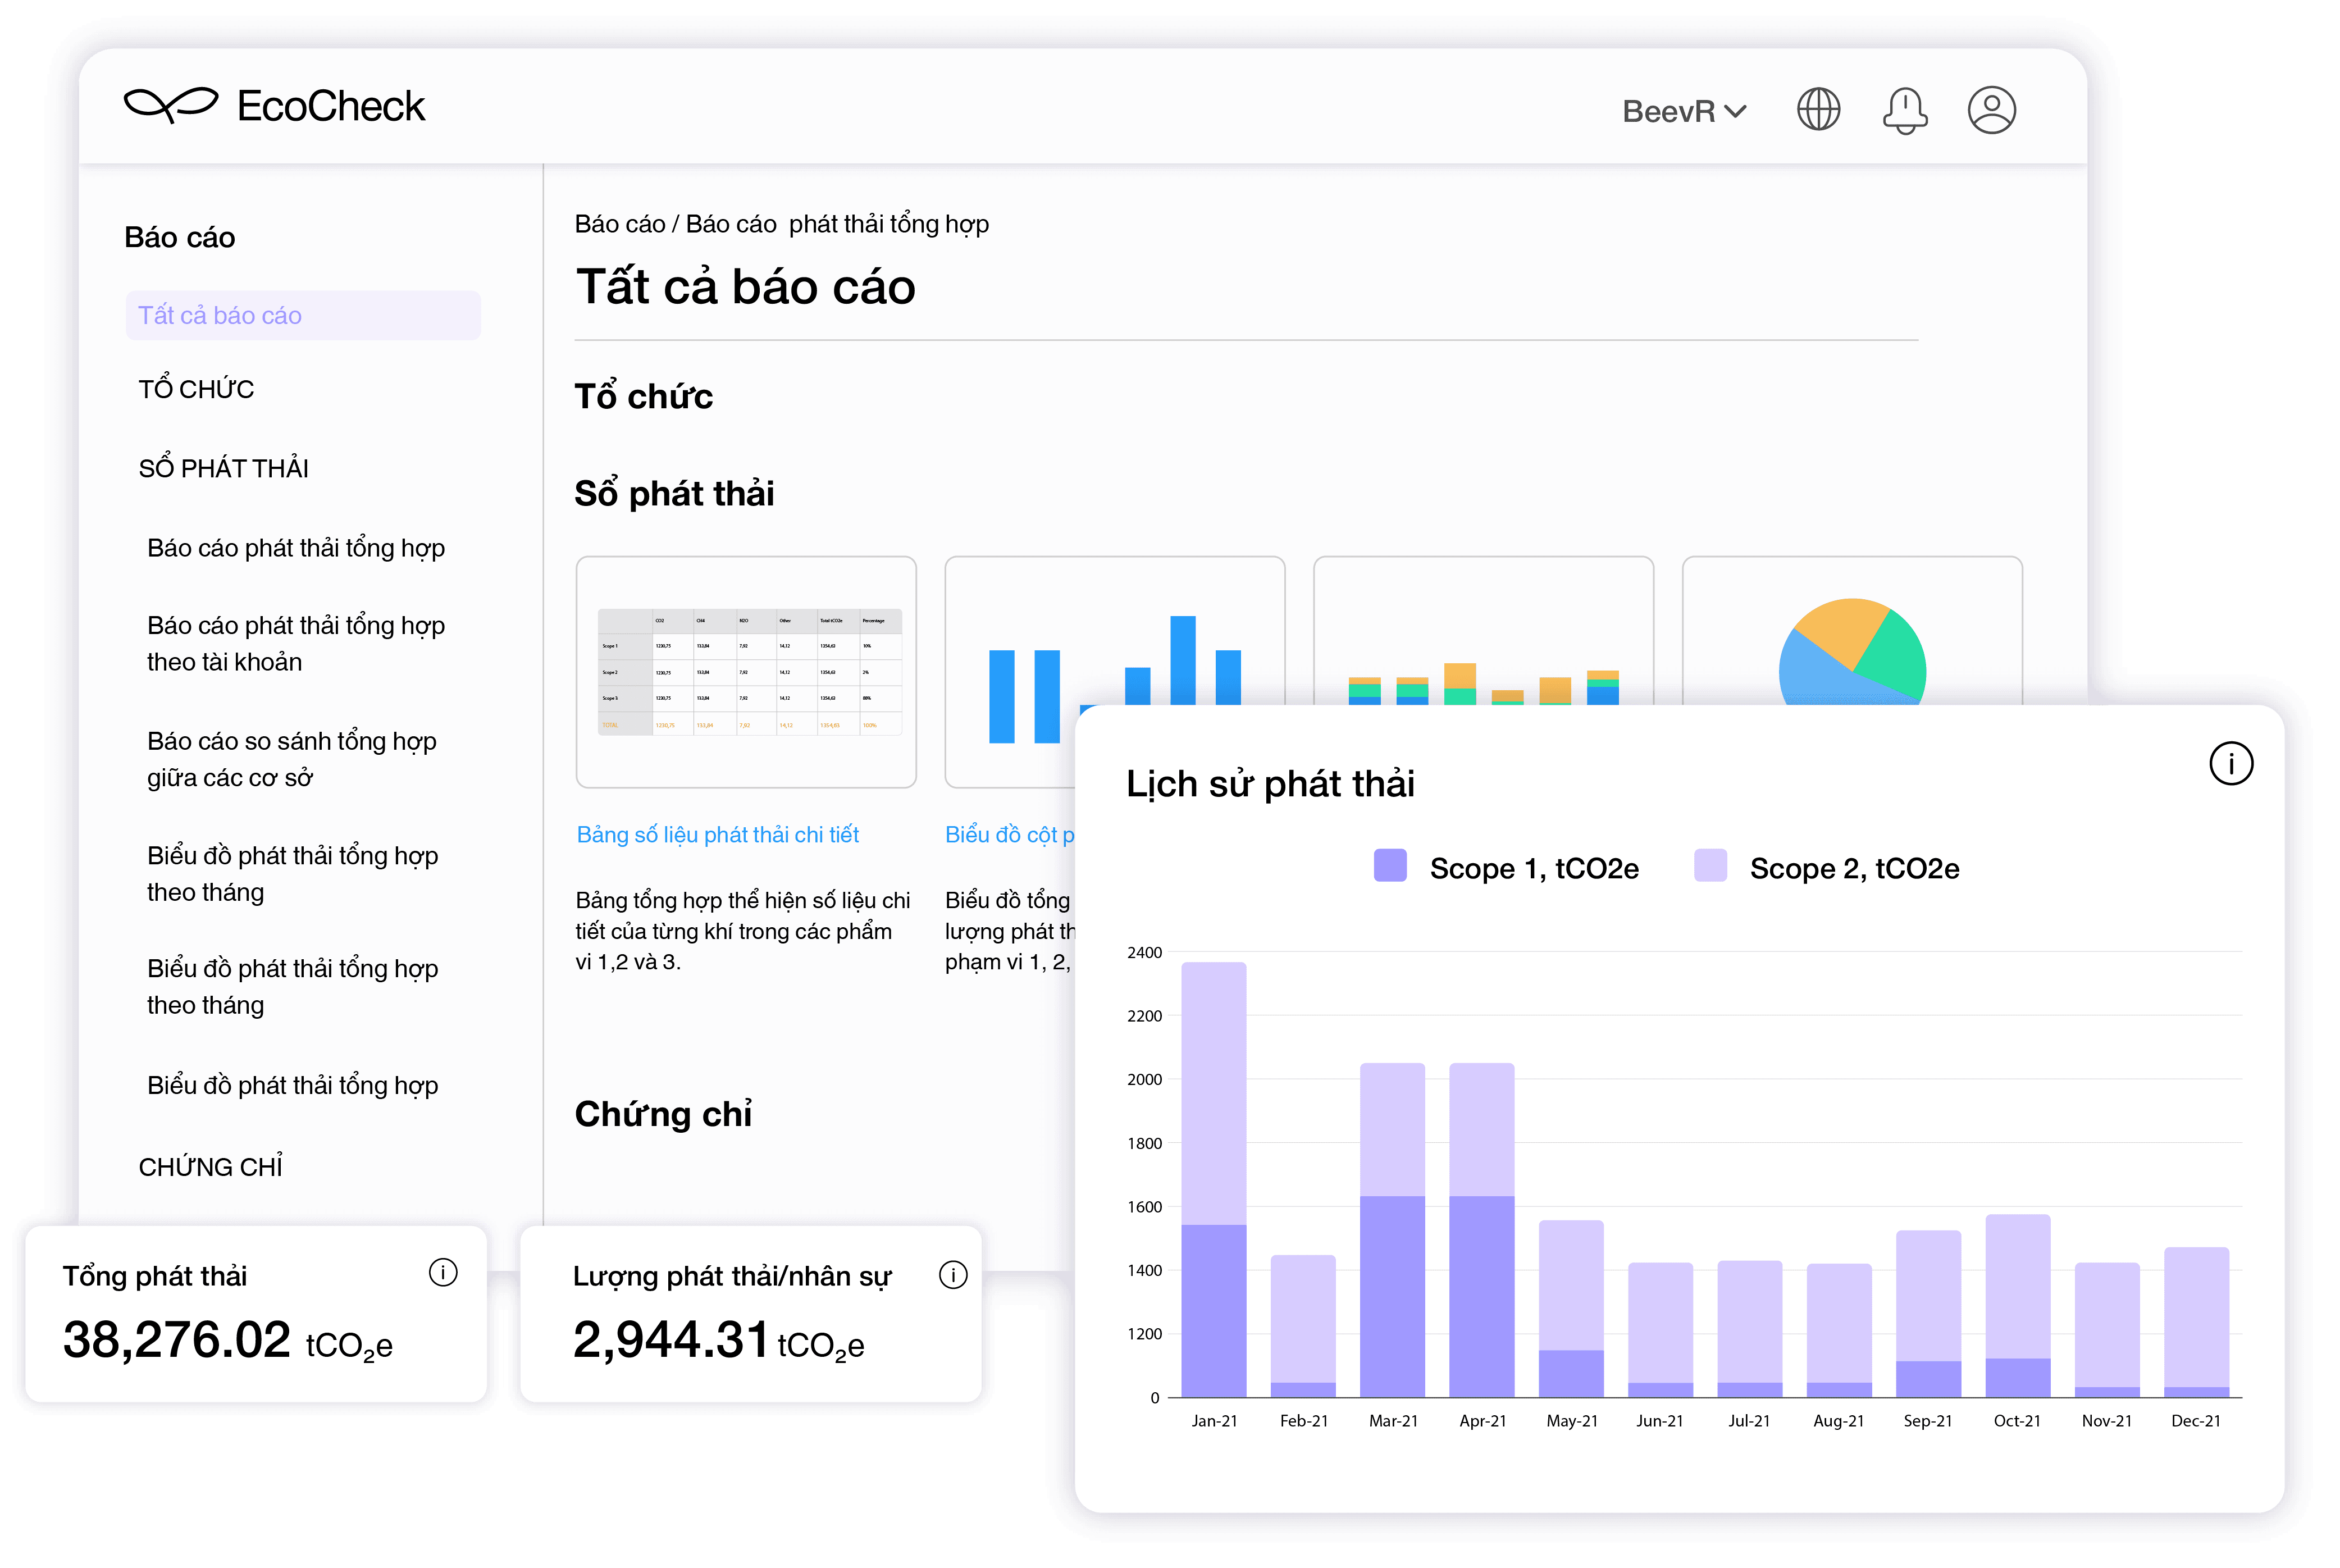
Task: Click the 'Tổ chức' section heading
Action: [x=643, y=397]
